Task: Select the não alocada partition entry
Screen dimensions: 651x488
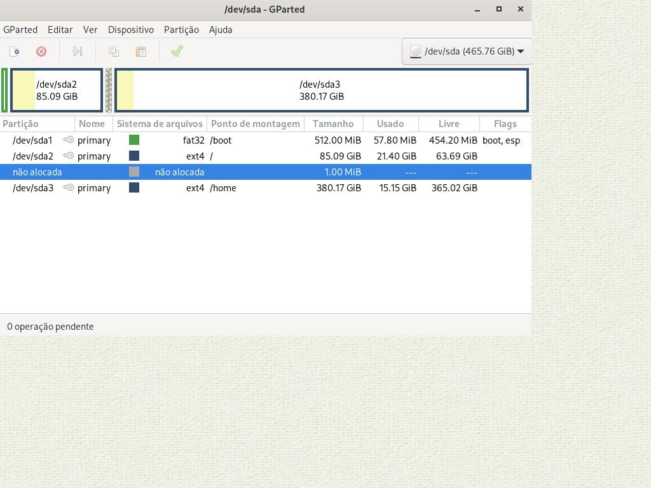Action: (266, 172)
